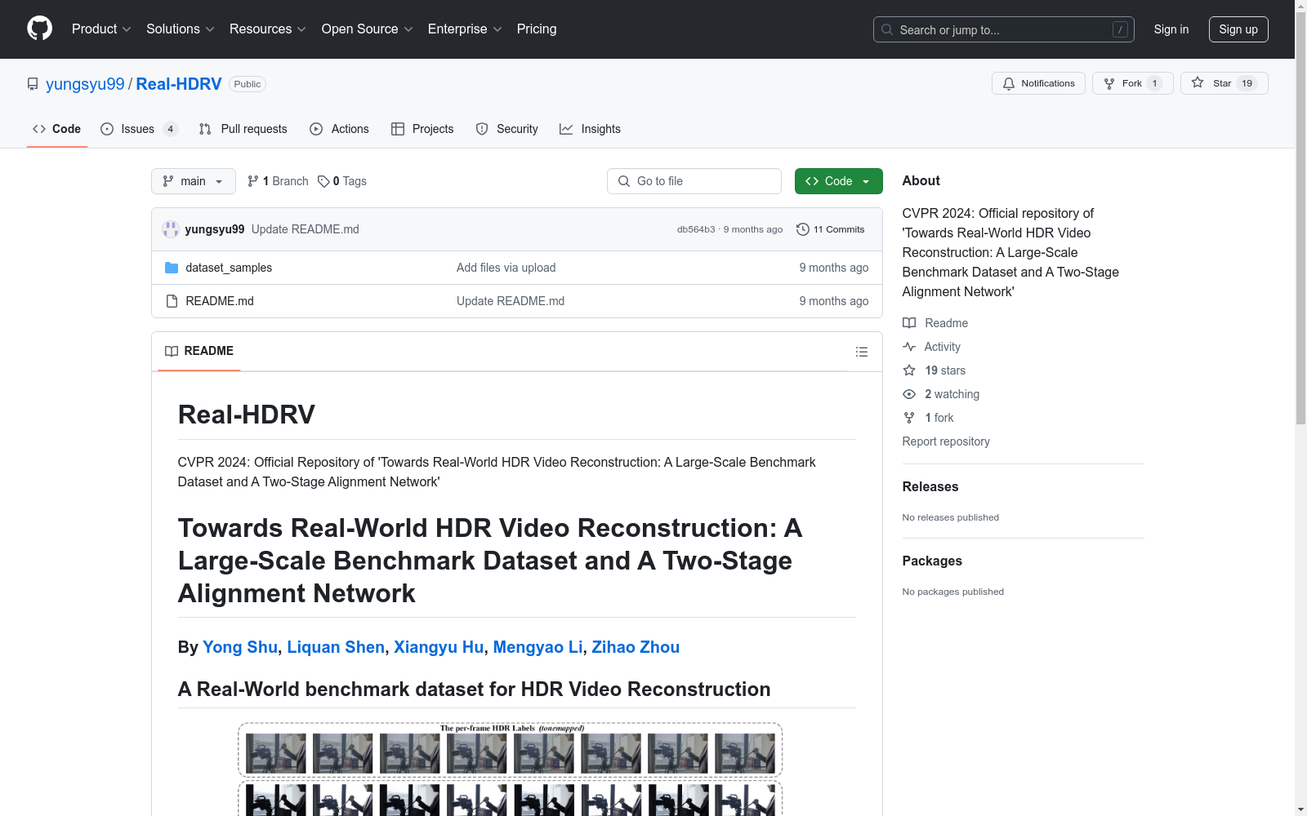The image size is (1307, 816).
Task: Open the Zihao Zhou author link
Action: tap(636, 647)
